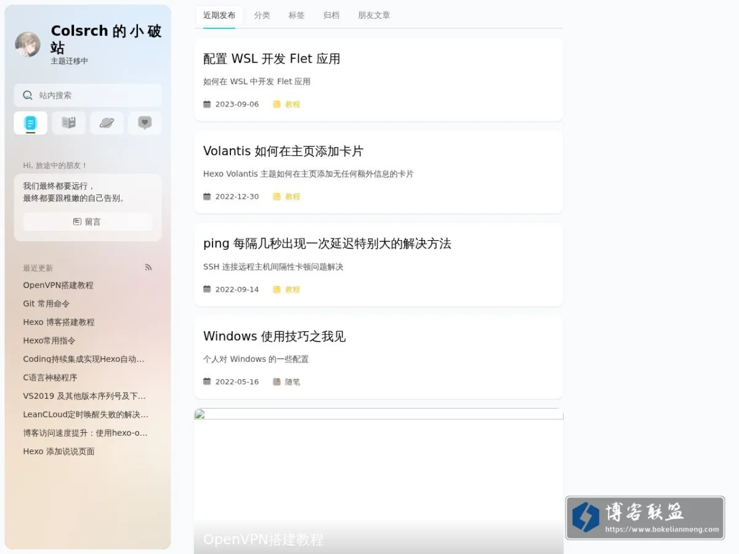This screenshot has height=554, width=739.
Task: Click the calendar icon beside 2022-12-30
Action: tap(207, 196)
